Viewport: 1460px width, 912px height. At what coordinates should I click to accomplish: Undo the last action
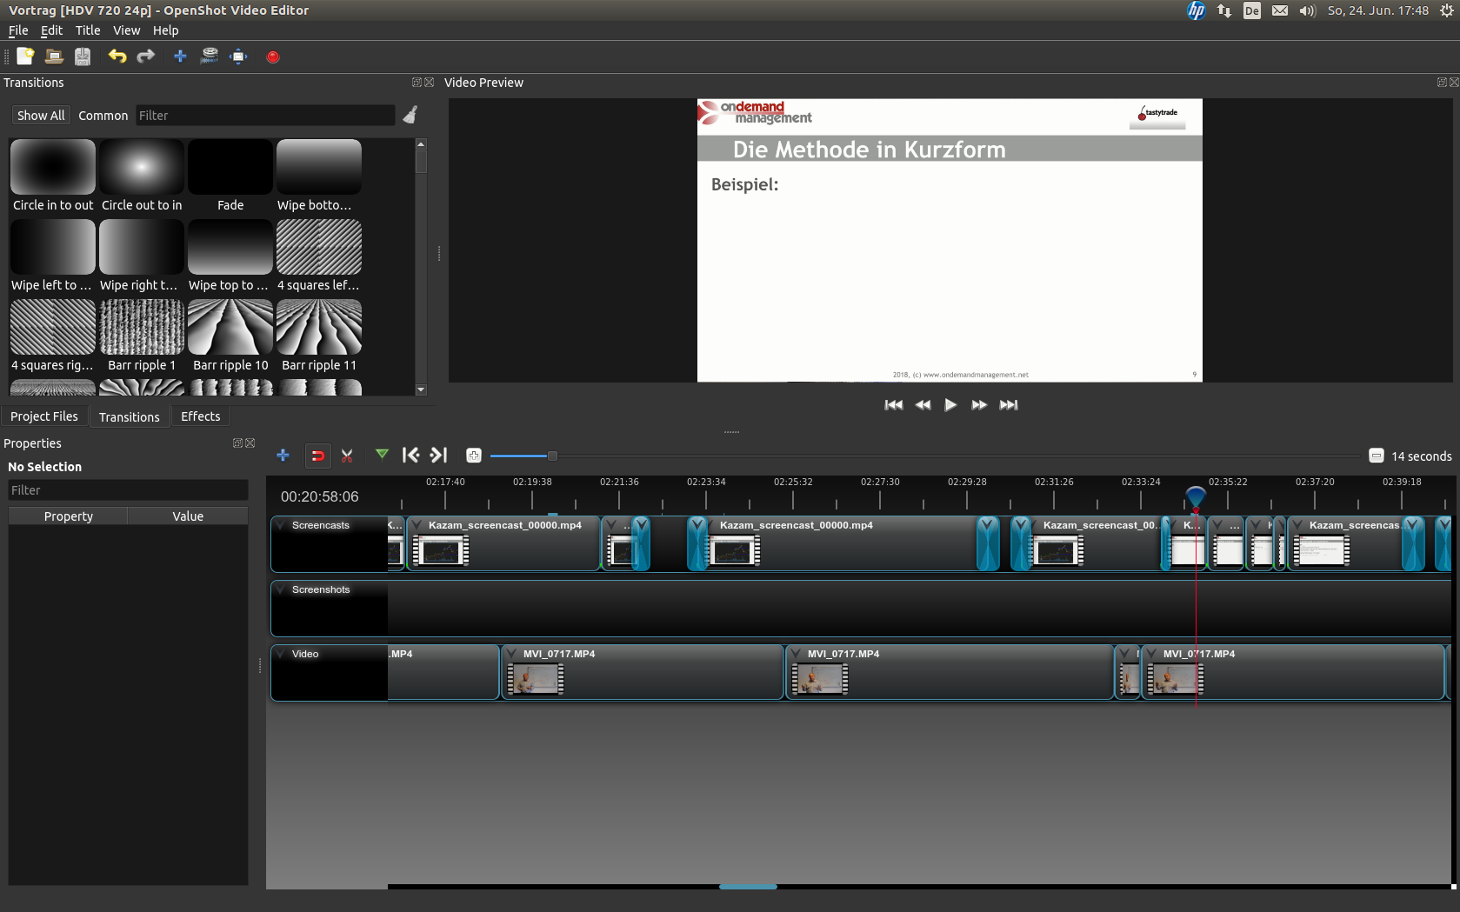117,57
